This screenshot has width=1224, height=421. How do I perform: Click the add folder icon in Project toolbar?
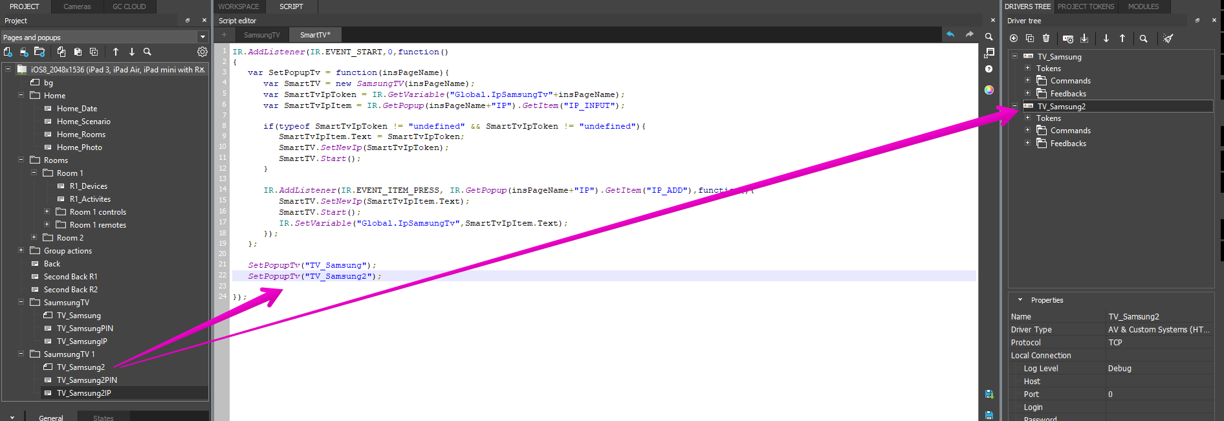(39, 52)
